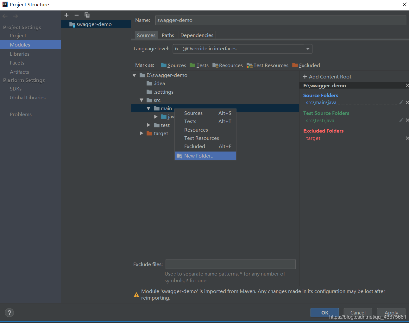The width and height of the screenshot is (409, 323).
Task: Choose Sources in context menu
Action: (x=205, y=113)
